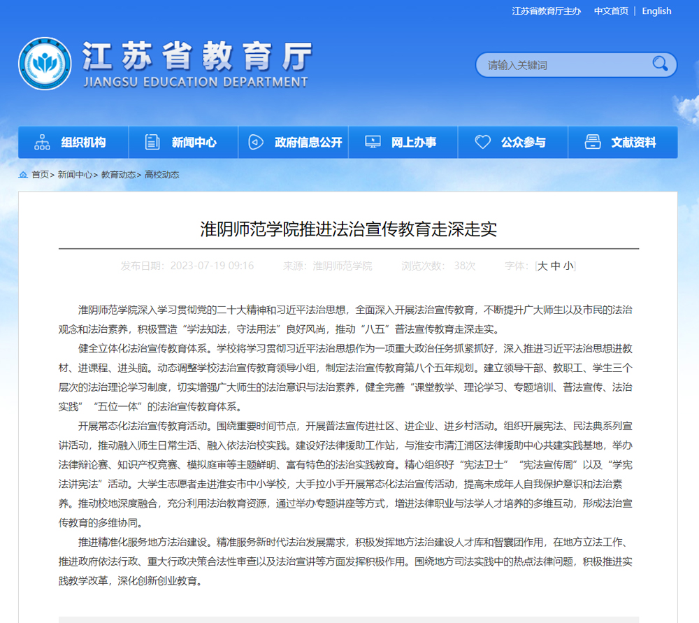Click the breadcrumb home icon

click(23, 175)
